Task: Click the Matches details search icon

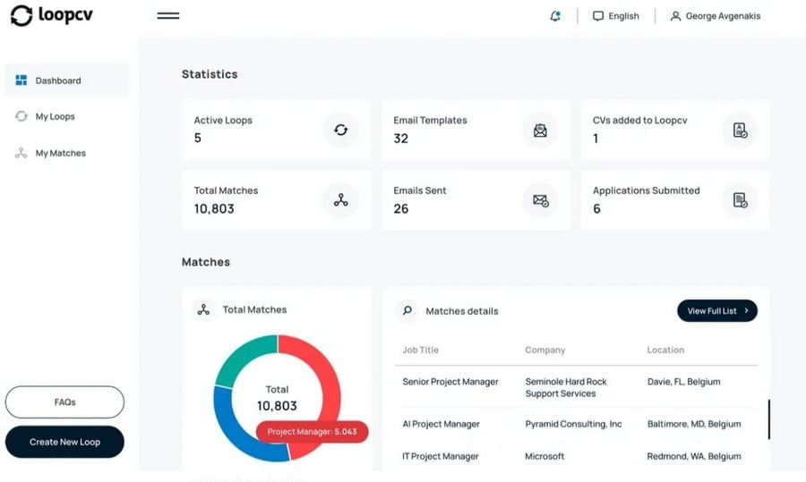Action: pos(407,310)
